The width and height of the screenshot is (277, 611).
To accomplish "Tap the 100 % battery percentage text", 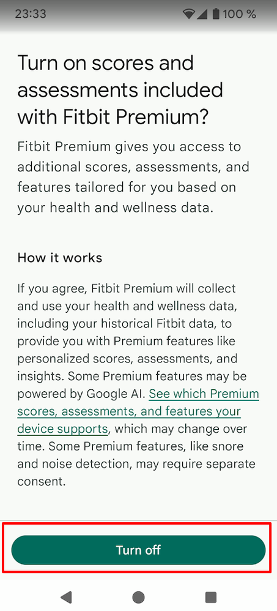I will (x=240, y=15).
